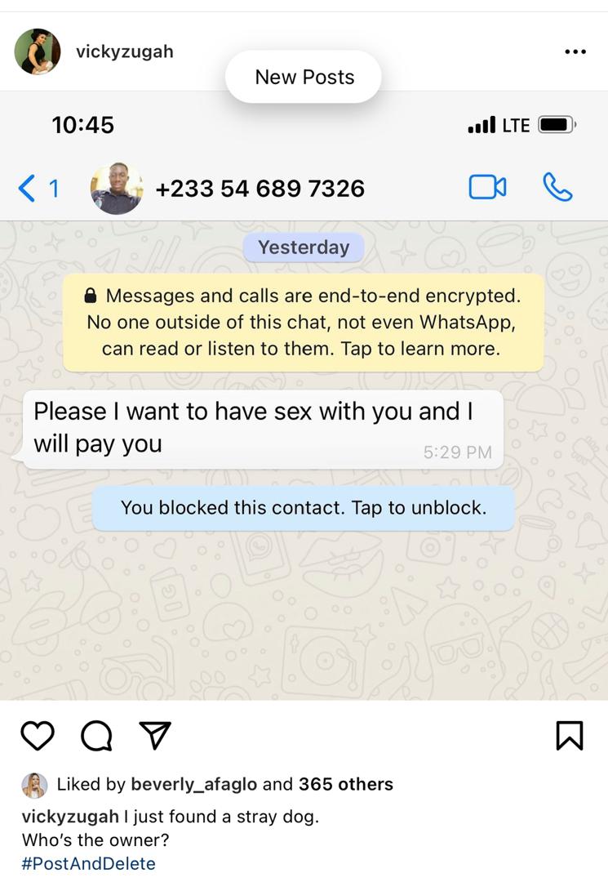Tap the end-to-end encryption notice

[304, 323]
